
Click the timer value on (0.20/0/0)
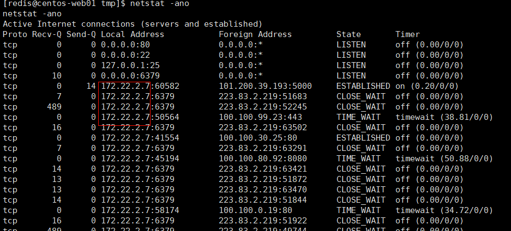pos(427,86)
